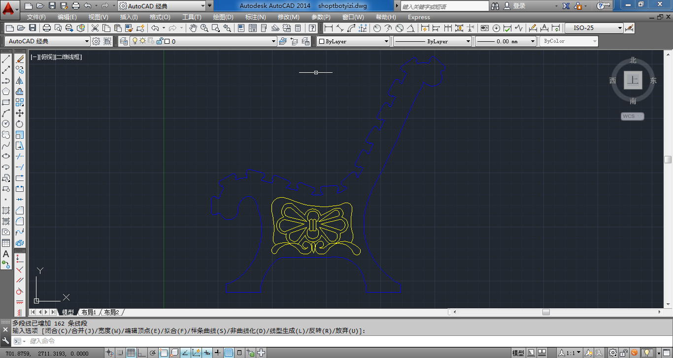
Task: Toggle layer 0 on/off lightbulb
Action: [135, 41]
